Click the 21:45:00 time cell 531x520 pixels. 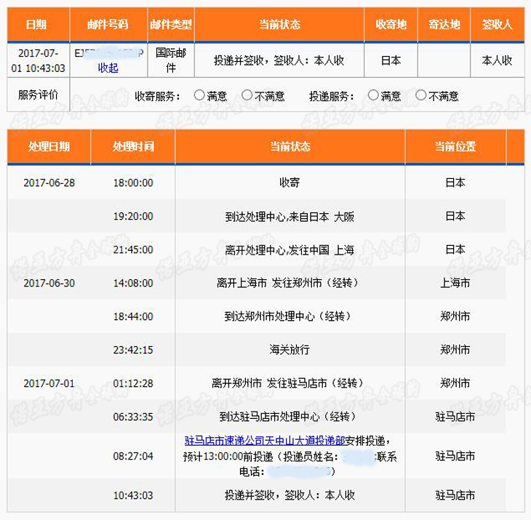pos(133,250)
